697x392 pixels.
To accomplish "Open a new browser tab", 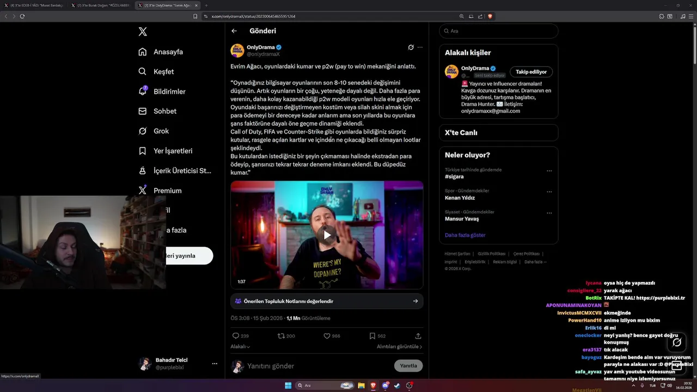I will coord(206,5).
